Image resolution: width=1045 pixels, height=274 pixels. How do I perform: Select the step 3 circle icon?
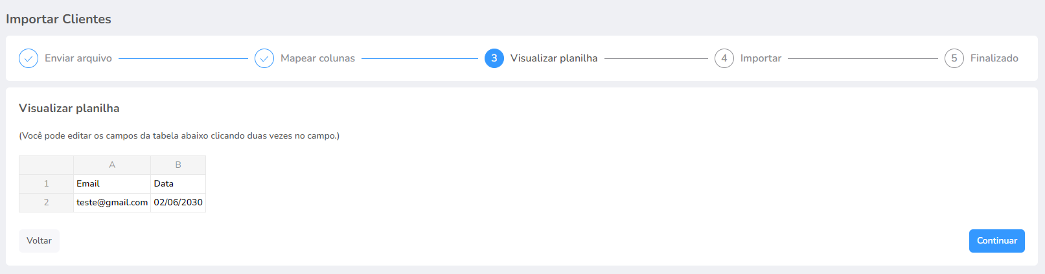[494, 58]
